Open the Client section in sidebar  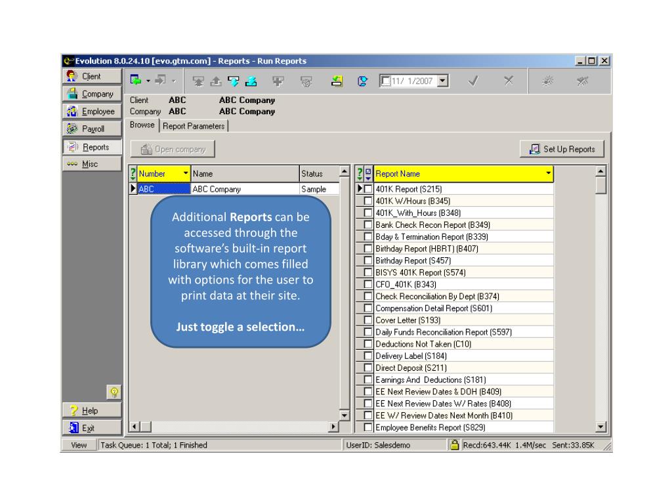tap(92, 76)
